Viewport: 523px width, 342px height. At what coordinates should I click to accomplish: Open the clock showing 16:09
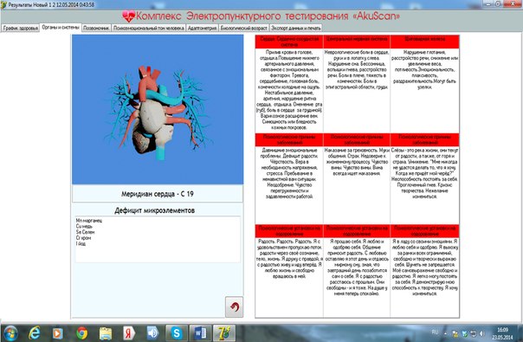pos(503,333)
